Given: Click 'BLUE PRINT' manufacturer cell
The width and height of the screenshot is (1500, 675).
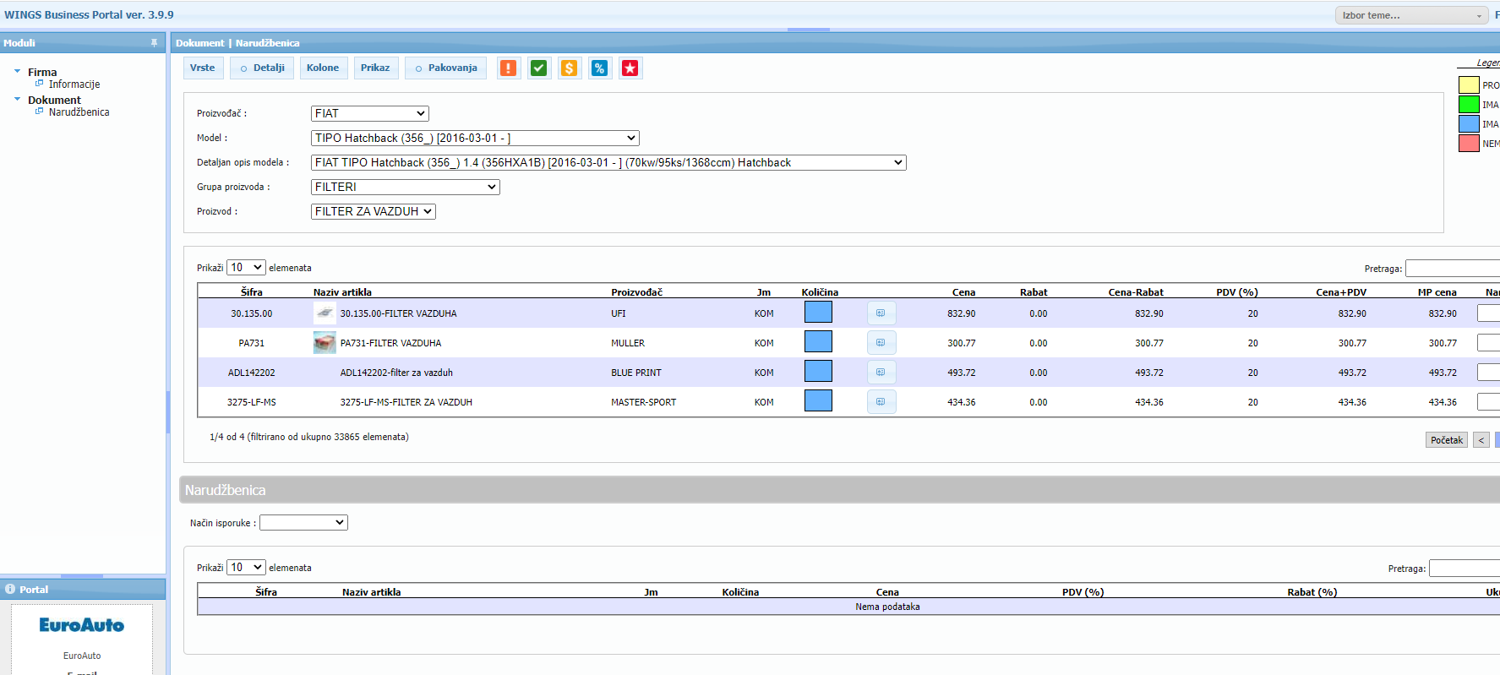Looking at the screenshot, I should 636,373.
